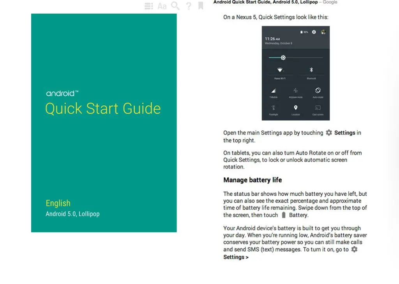
Task: Click the "Manage battery life" heading
Action: 252,180
